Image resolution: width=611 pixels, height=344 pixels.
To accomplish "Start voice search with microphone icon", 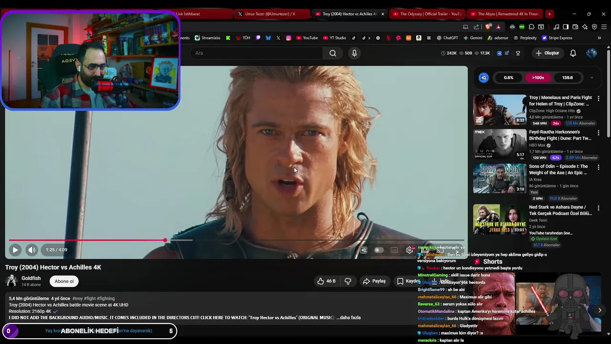I will 354,53.
